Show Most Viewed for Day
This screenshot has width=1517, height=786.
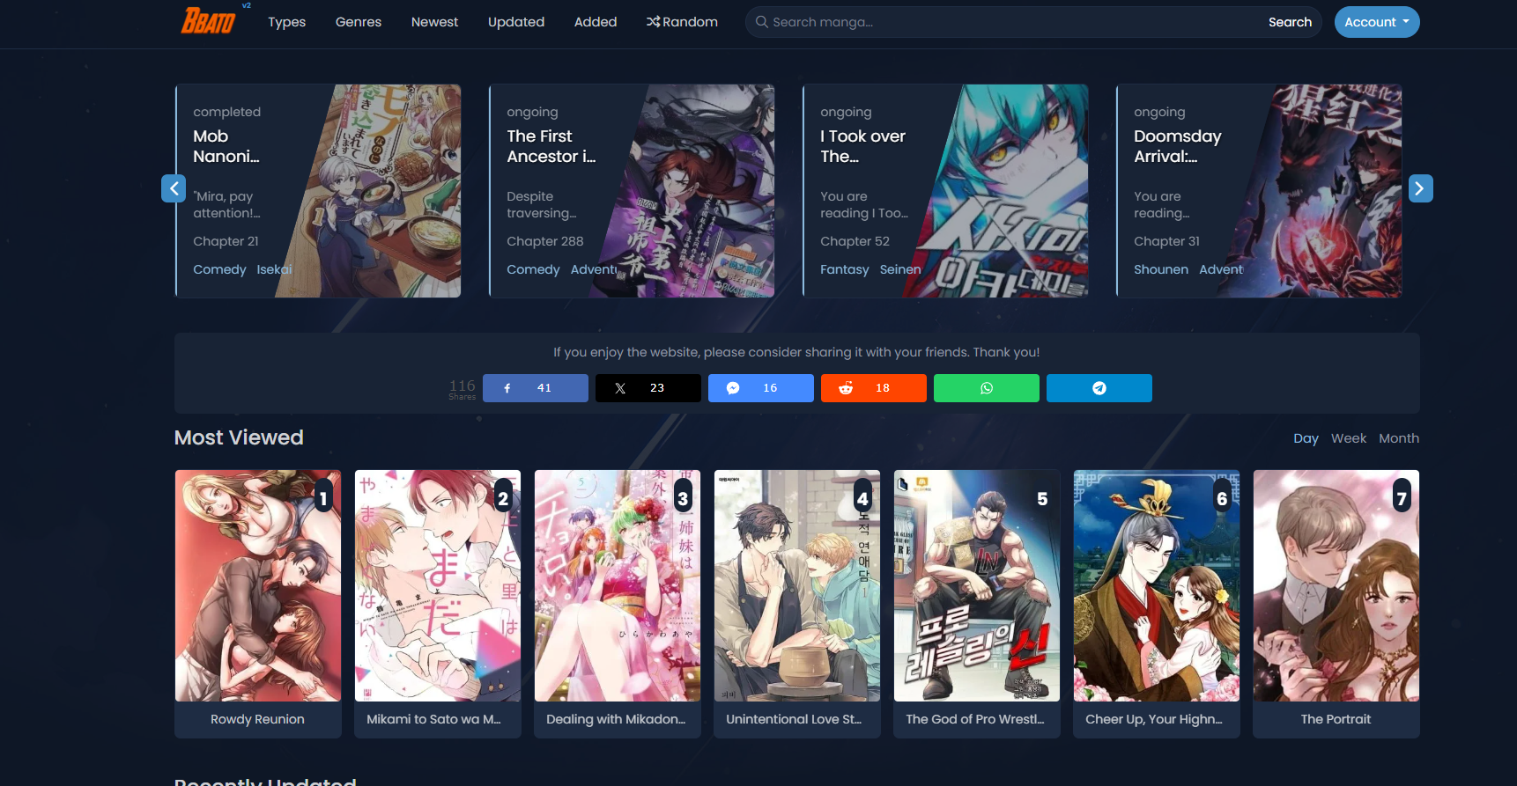pos(1305,438)
